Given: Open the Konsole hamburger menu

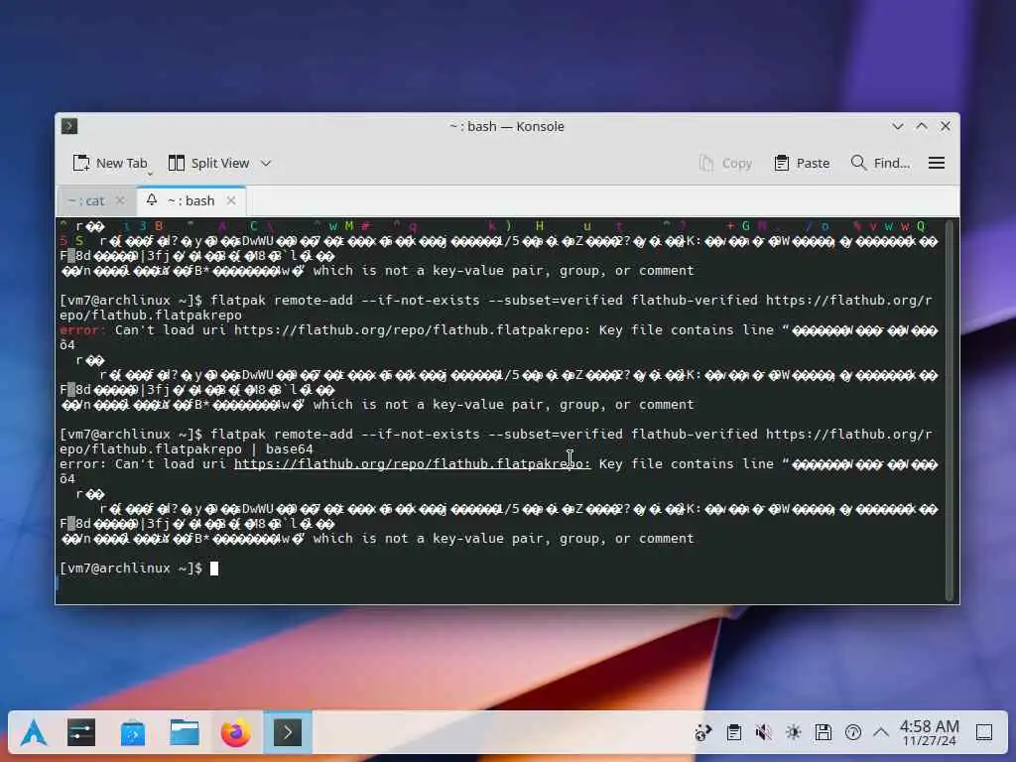Looking at the screenshot, I should pos(937,164).
